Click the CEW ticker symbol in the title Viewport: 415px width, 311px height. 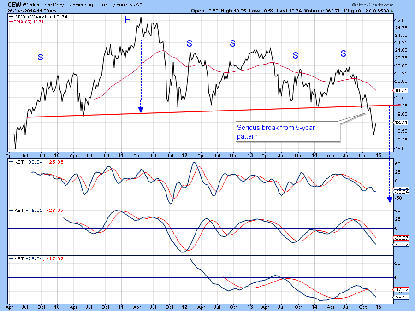[14, 5]
